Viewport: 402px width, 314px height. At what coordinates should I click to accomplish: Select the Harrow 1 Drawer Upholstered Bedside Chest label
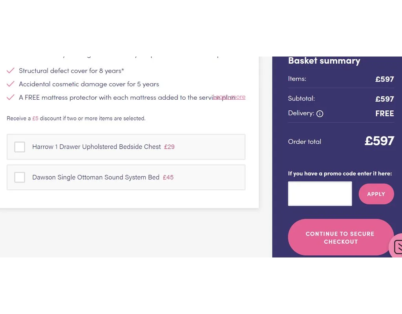(x=97, y=147)
